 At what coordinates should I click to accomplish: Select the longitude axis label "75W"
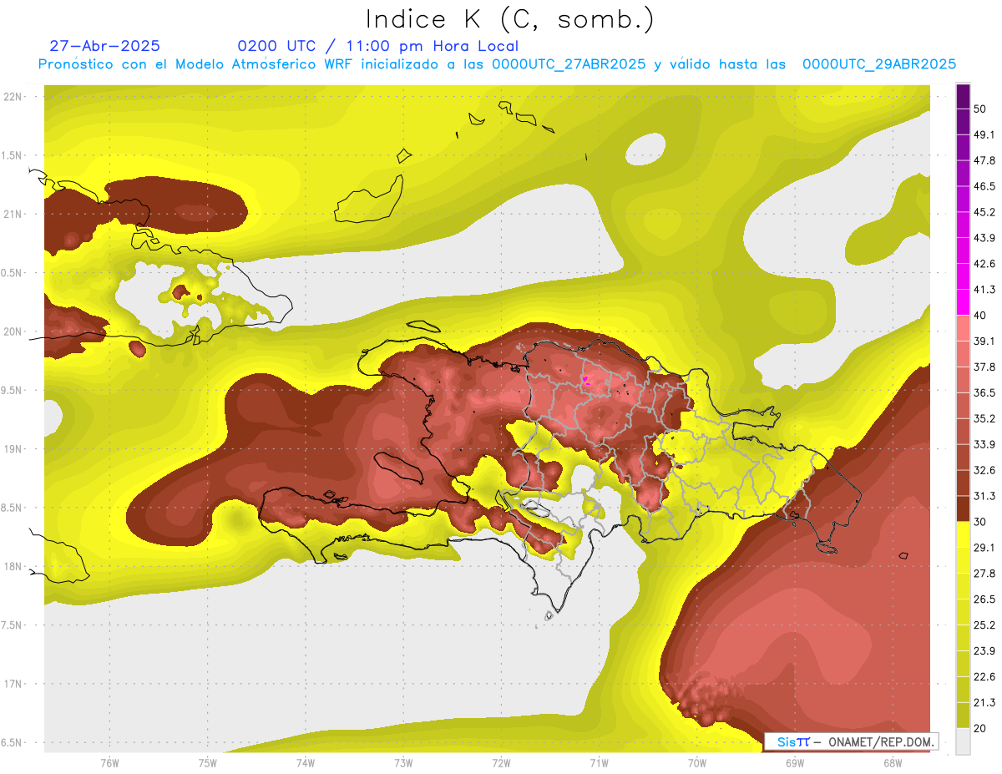(x=207, y=763)
